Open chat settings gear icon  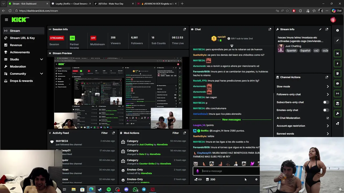point(256,180)
